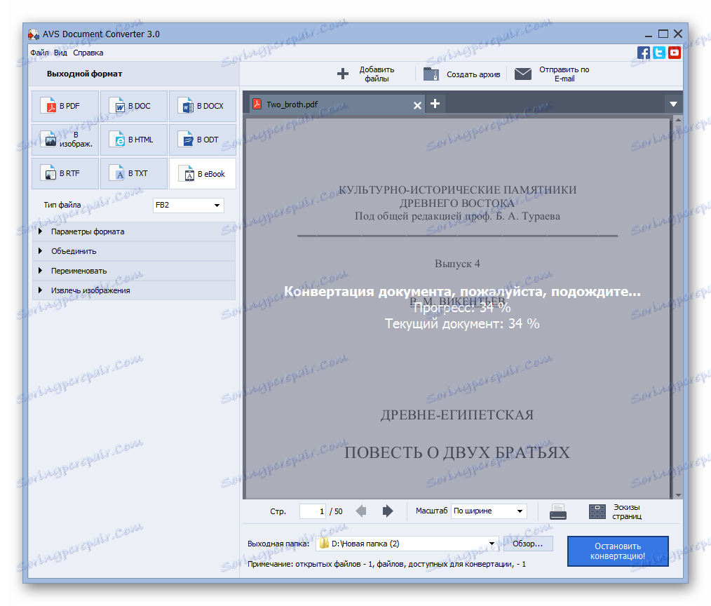Click the Обзор browse button
This screenshot has height=606, width=711.
[528, 544]
